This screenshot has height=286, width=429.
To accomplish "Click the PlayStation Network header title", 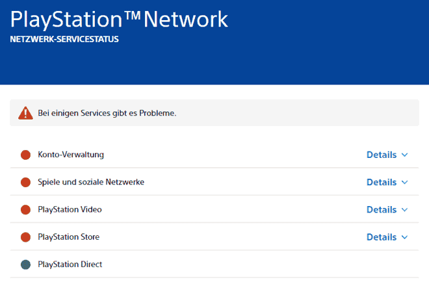I will [x=120, y=19].
